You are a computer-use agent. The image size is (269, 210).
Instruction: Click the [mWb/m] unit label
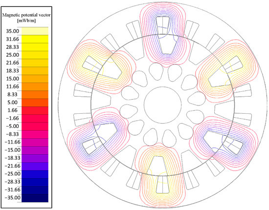[26, 21]
